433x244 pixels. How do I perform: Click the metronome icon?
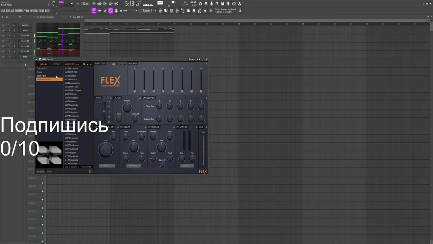click(x=94, y=4)
